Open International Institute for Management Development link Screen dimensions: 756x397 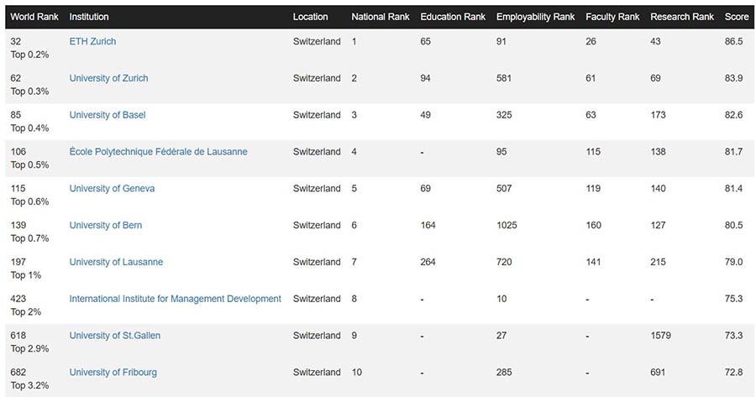click(175, 299)
